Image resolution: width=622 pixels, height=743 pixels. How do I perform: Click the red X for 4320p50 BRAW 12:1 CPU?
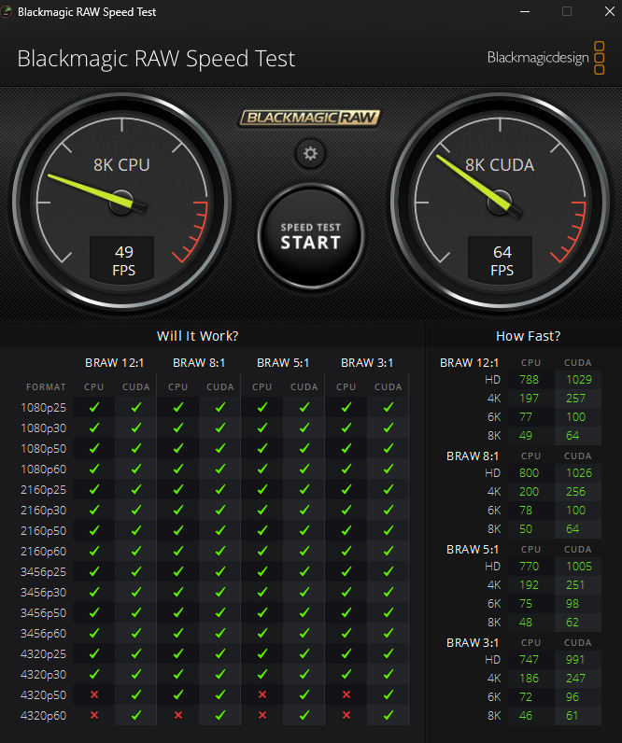(x=94, y=694)
